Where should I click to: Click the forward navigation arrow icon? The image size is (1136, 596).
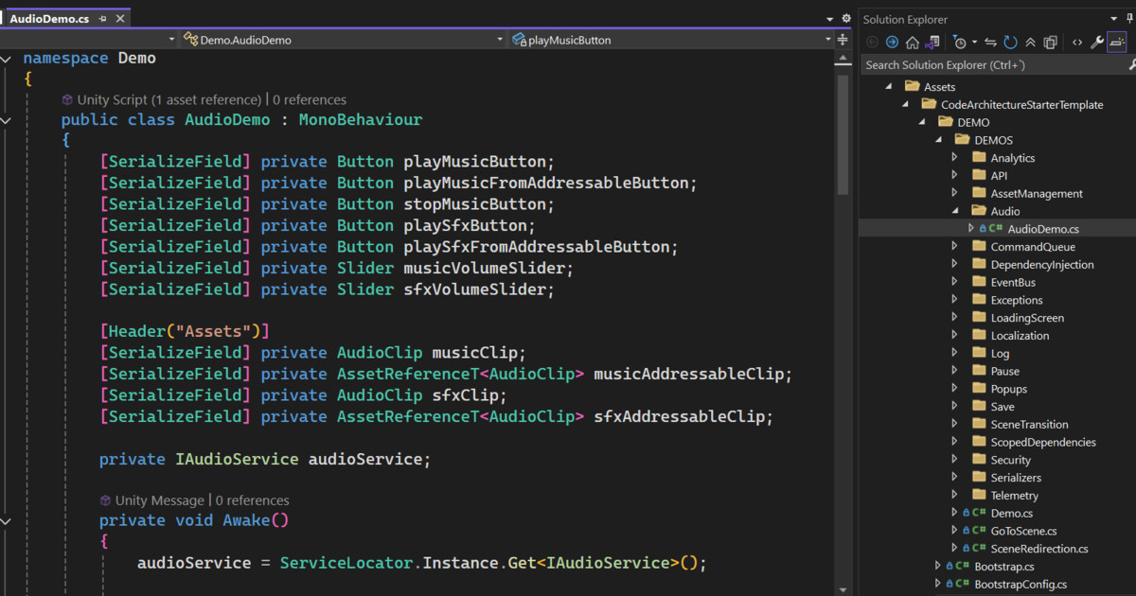pos(892,42)
